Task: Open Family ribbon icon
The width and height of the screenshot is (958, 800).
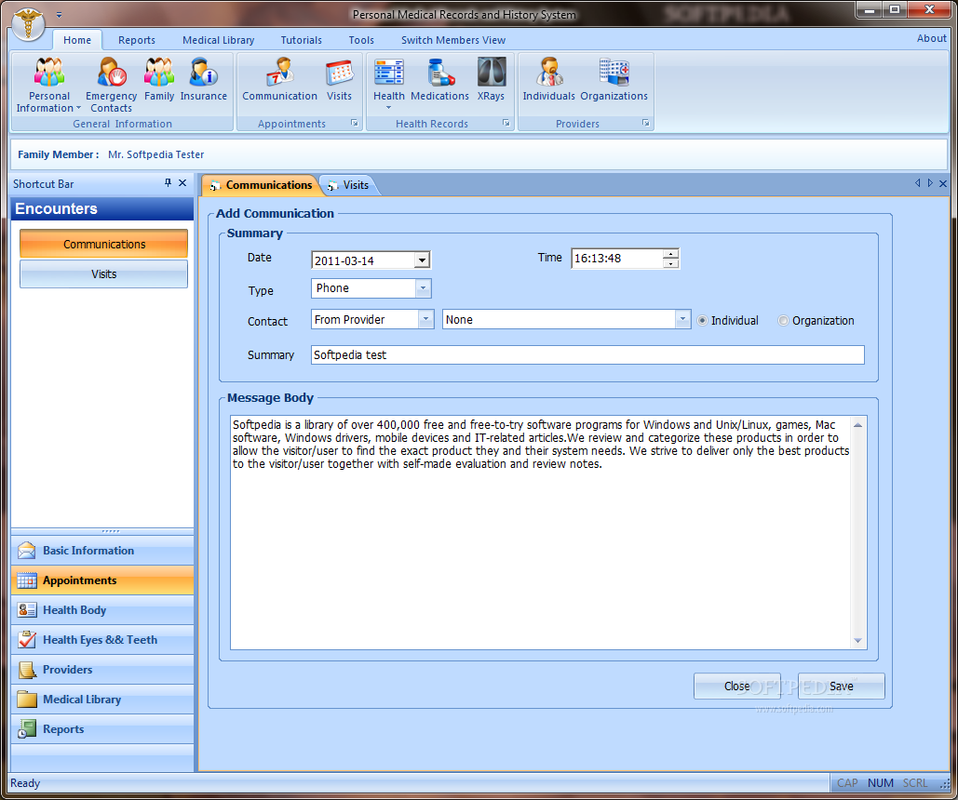Action: (x=159, y=79)
